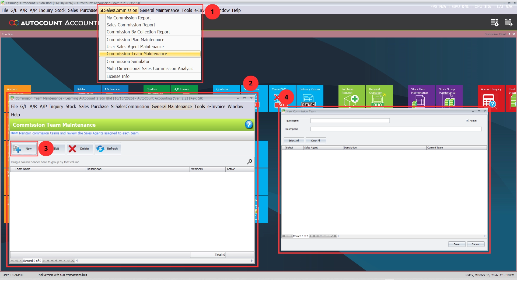Screen dimensions: 517x291
Task: Open the Creditor tile
Action: [157, 89]
